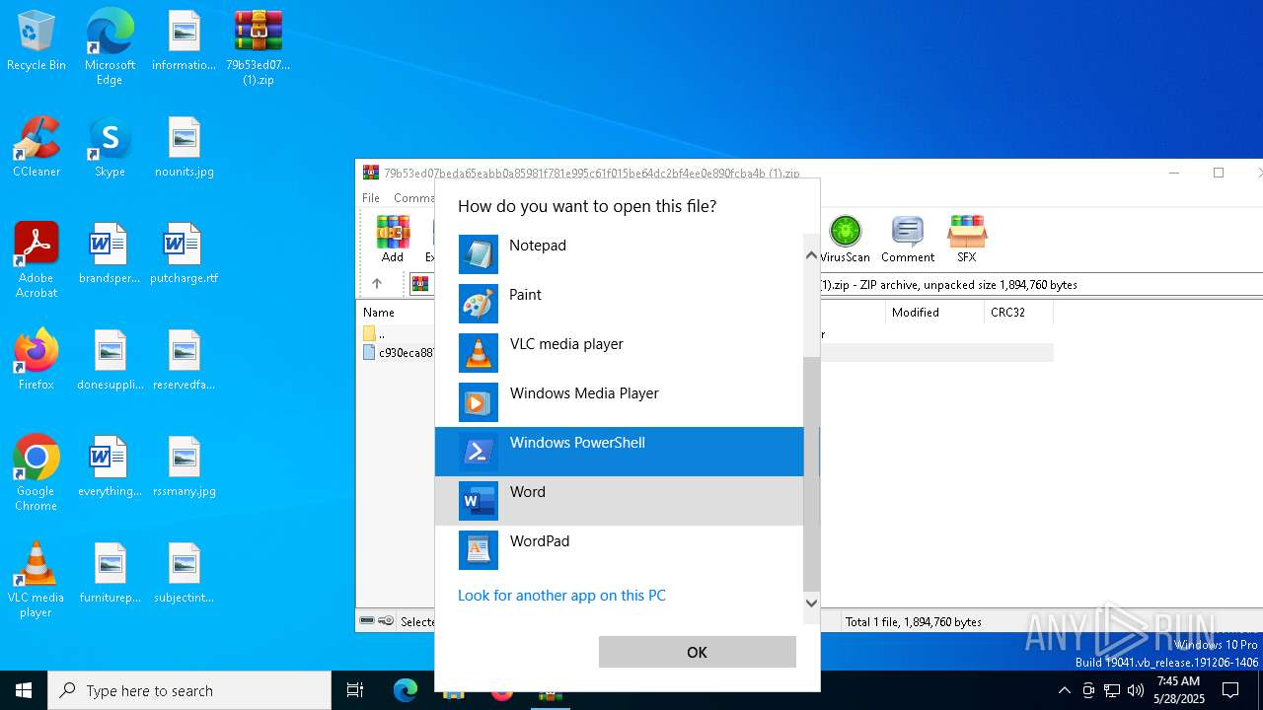The width and height of the screenshot is (1263, 710).
Task: Open Google Chrome desktop shortcut
Action: click(37, 473)
